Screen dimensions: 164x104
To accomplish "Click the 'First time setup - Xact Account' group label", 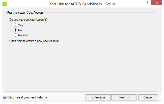I will click(x=25, y=13).
